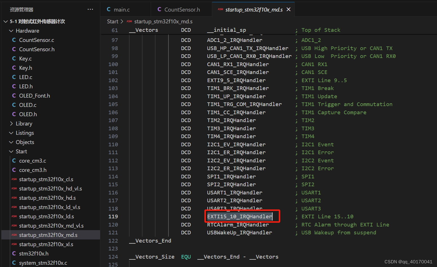Open LED.h file
The image size is (437, 267).
point(26,86)
